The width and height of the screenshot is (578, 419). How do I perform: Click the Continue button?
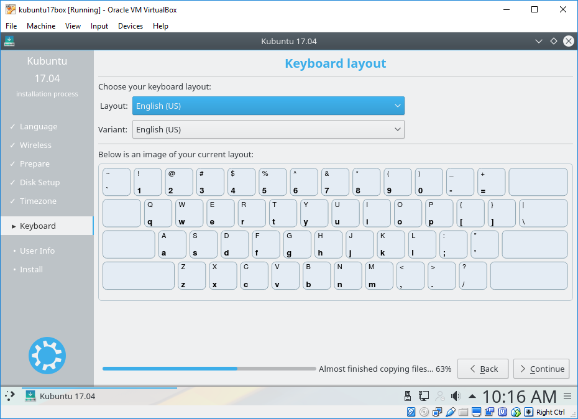(x=541, y=369)
